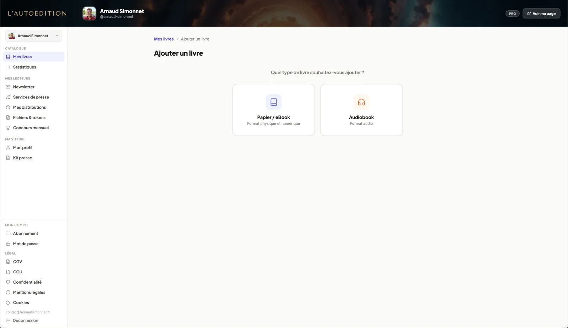This screenshot has height=328, width=568.
Task: Click the page icon beside CGU
Action: (8, 272)
